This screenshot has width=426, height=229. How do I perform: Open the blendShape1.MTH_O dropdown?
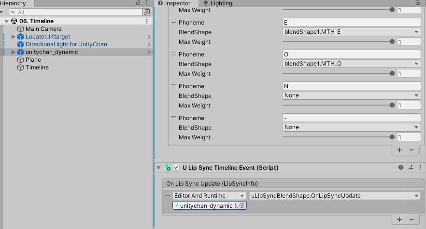[352, 64]
